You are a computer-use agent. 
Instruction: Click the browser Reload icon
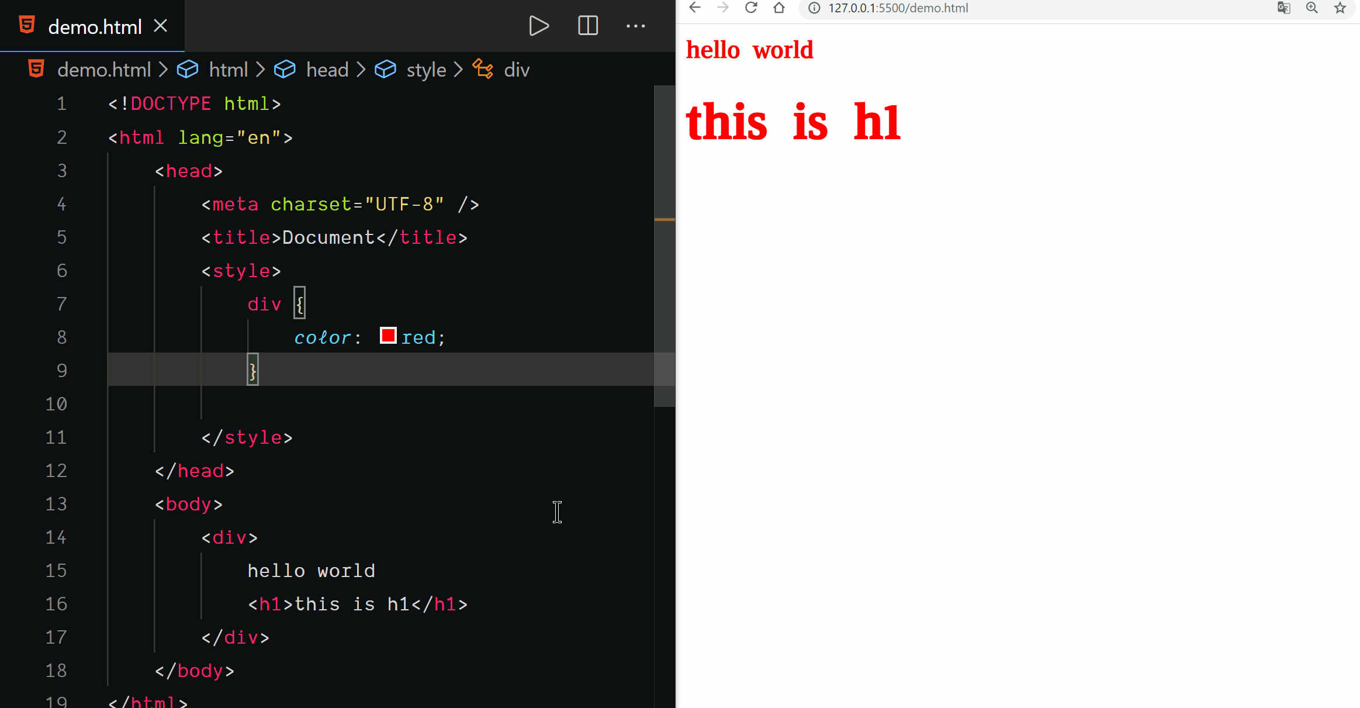(x=751, y=8)
